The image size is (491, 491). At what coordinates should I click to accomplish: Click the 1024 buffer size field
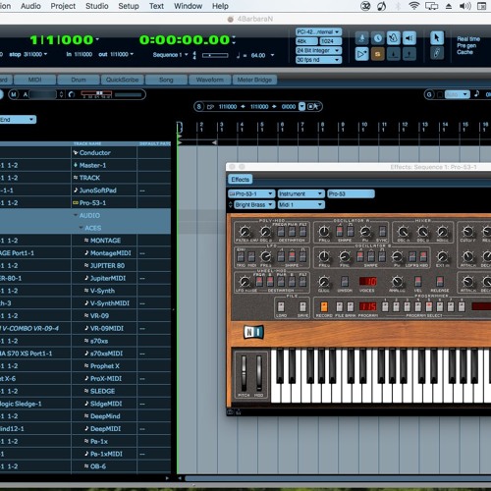330,41
